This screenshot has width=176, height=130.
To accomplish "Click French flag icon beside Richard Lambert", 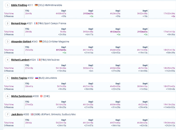I will tap(39, 60).
